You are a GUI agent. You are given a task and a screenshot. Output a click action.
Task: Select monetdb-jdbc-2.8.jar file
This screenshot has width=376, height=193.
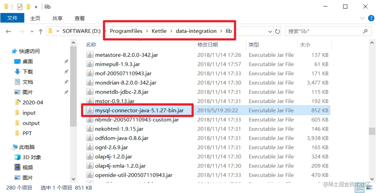(122, 92)
